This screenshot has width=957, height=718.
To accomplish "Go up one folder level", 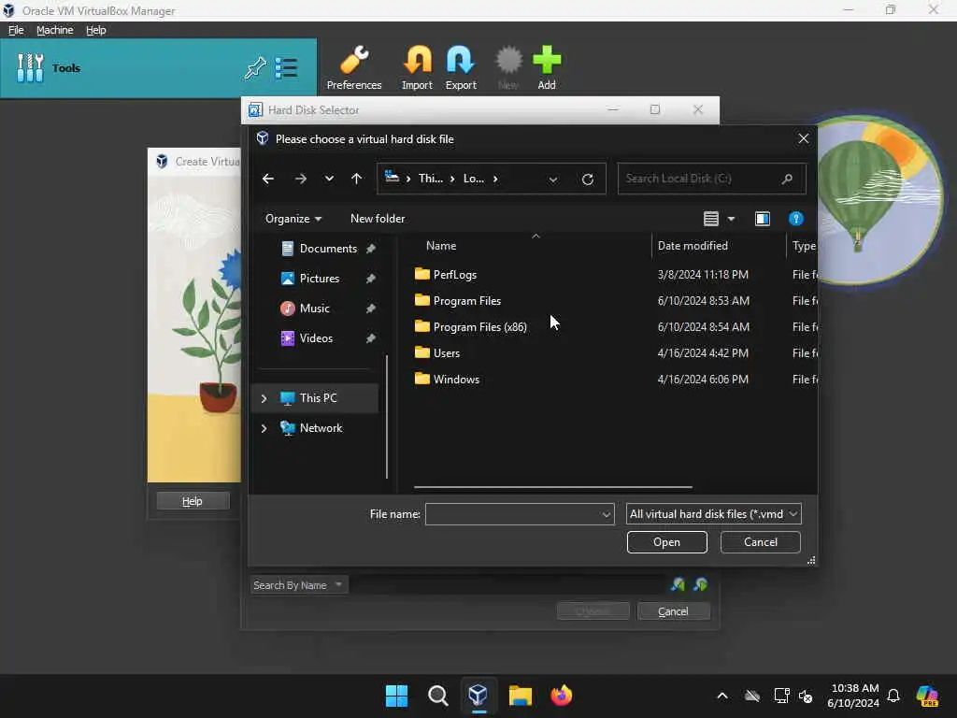I will (x=356, y=179).
